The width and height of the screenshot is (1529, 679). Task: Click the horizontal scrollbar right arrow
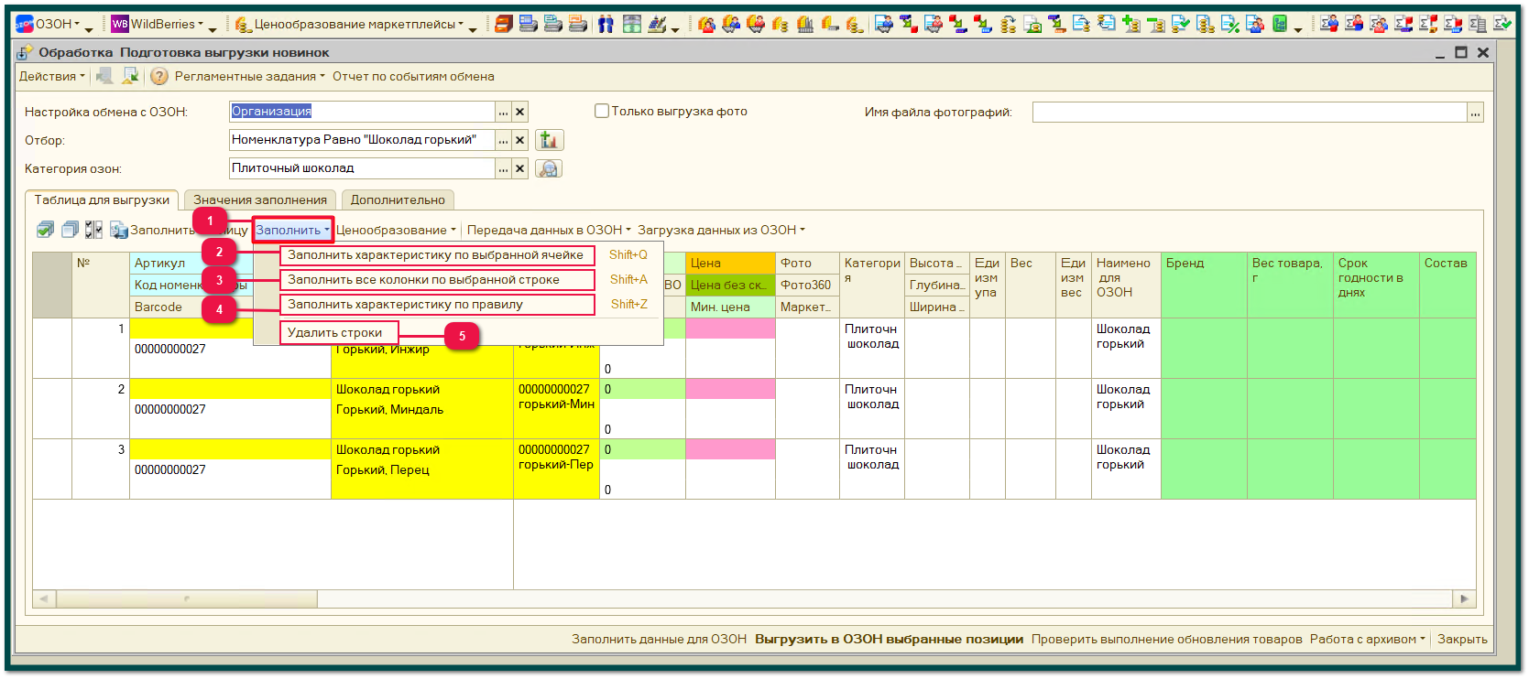click(x=1464, y=599)
